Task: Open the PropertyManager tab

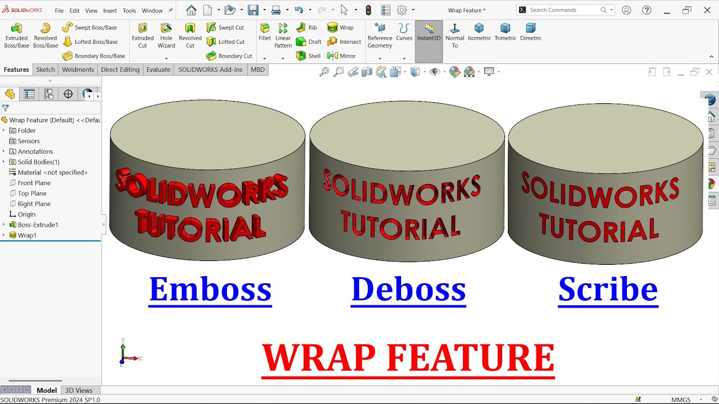Action: point(29,94)
